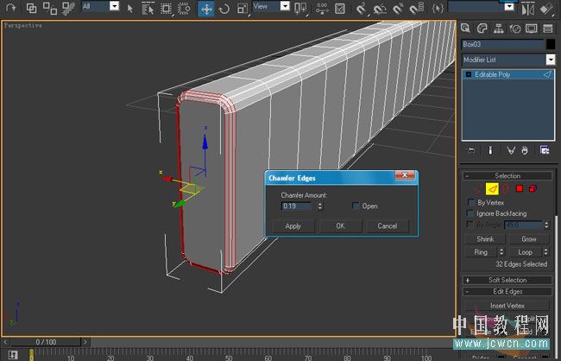561x361 pixels.
Task: Click the Mirror tool icon
Action: (527, 9)
